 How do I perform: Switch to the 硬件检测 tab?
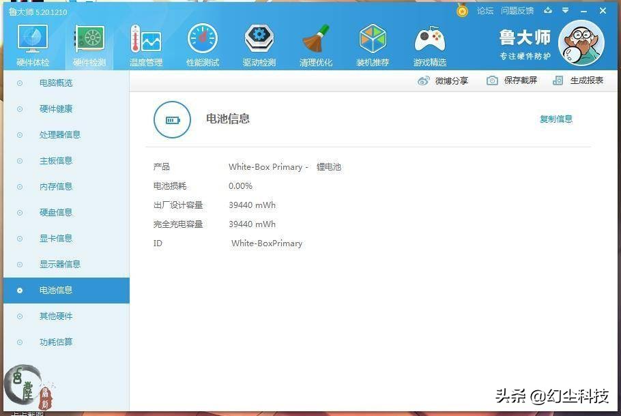click(89, 43)
